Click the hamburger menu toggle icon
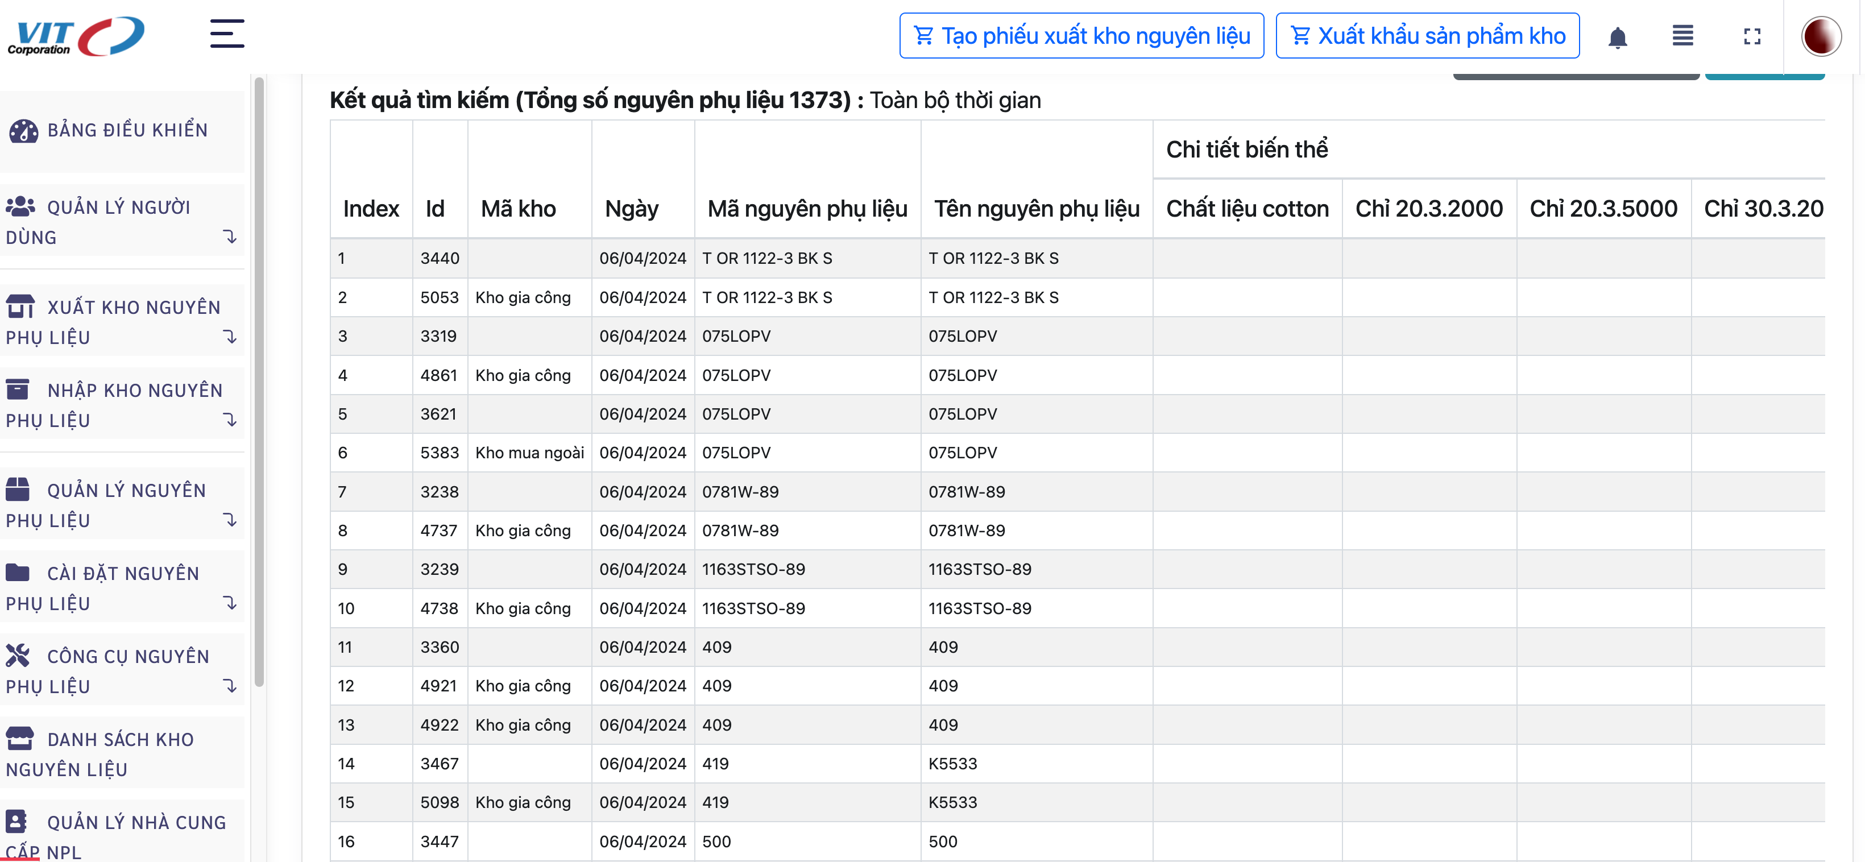Viewport: 1865px width, 862px height. tap(227, 34)
